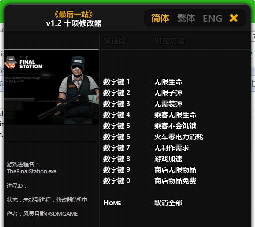Click the TheFinalStation.exe process name
Viewport: 255px width, 227px height.
point(32,171)
